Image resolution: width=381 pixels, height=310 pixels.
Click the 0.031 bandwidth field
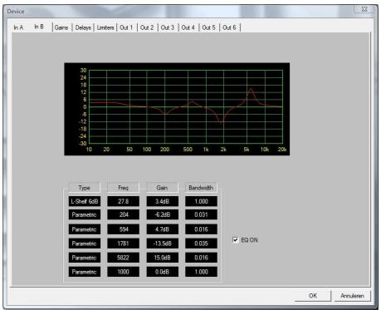coord(201,214)
